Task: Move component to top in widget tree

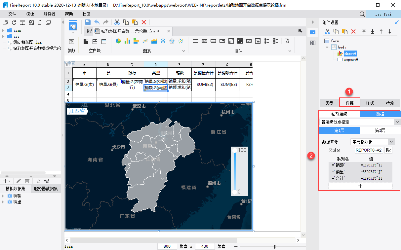Action: pos(364,31)
